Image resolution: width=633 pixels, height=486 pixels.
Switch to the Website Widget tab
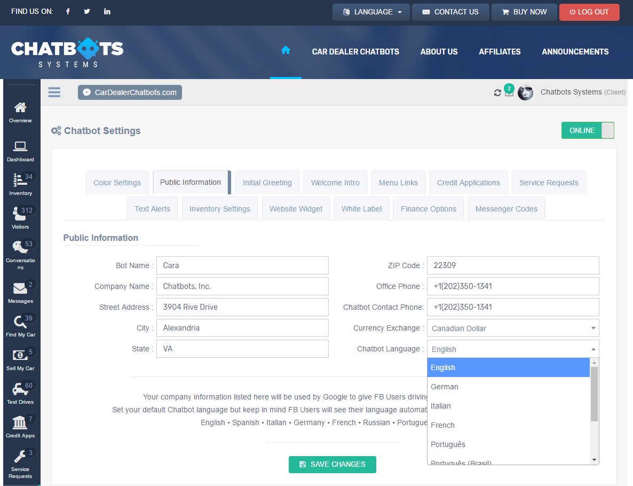click(x=296, y=209)
